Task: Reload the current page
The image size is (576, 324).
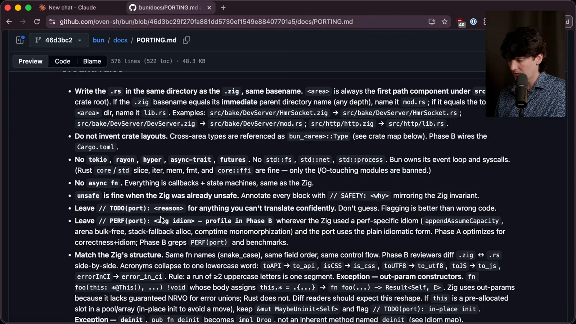Action: coord(37,22)
